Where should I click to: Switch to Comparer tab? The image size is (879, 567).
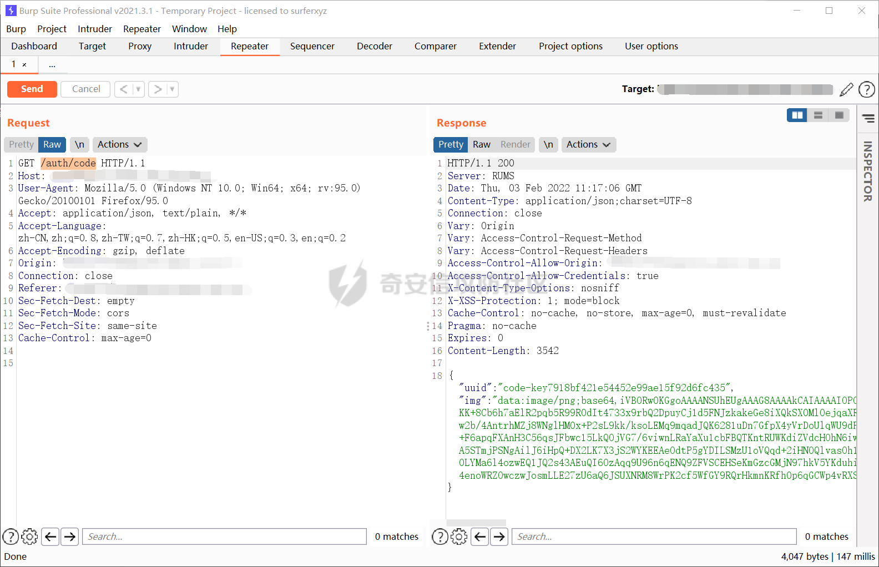tap(436, 47)
